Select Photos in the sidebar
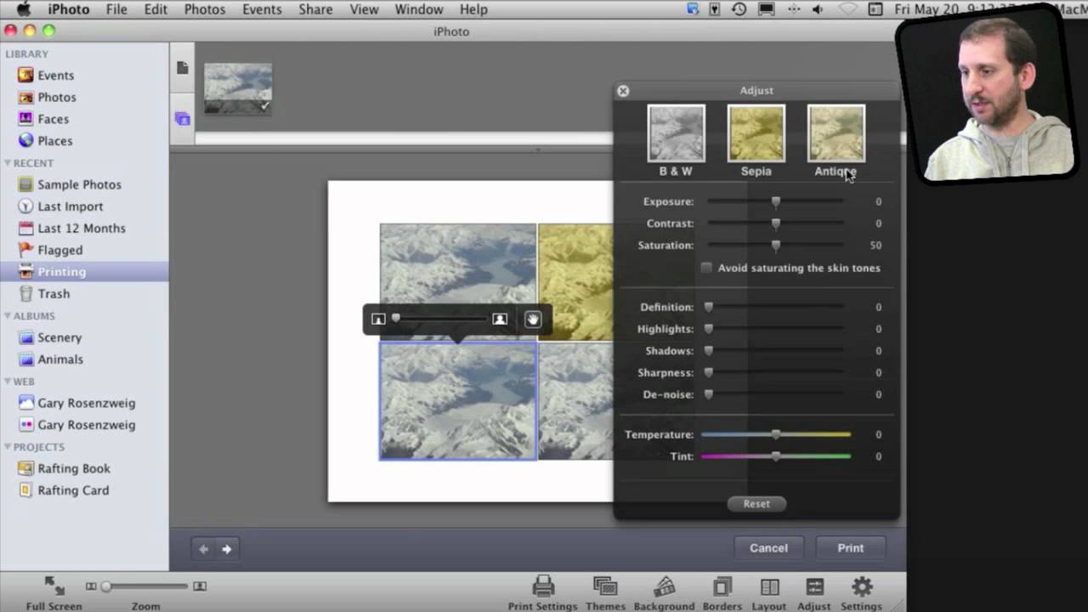This screenshot has width=1088, height=612. point(57,97)
